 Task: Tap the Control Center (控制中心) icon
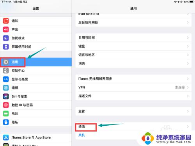[6, 71]
